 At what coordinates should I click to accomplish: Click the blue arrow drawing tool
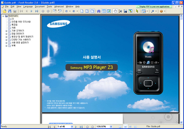point(152,11)
